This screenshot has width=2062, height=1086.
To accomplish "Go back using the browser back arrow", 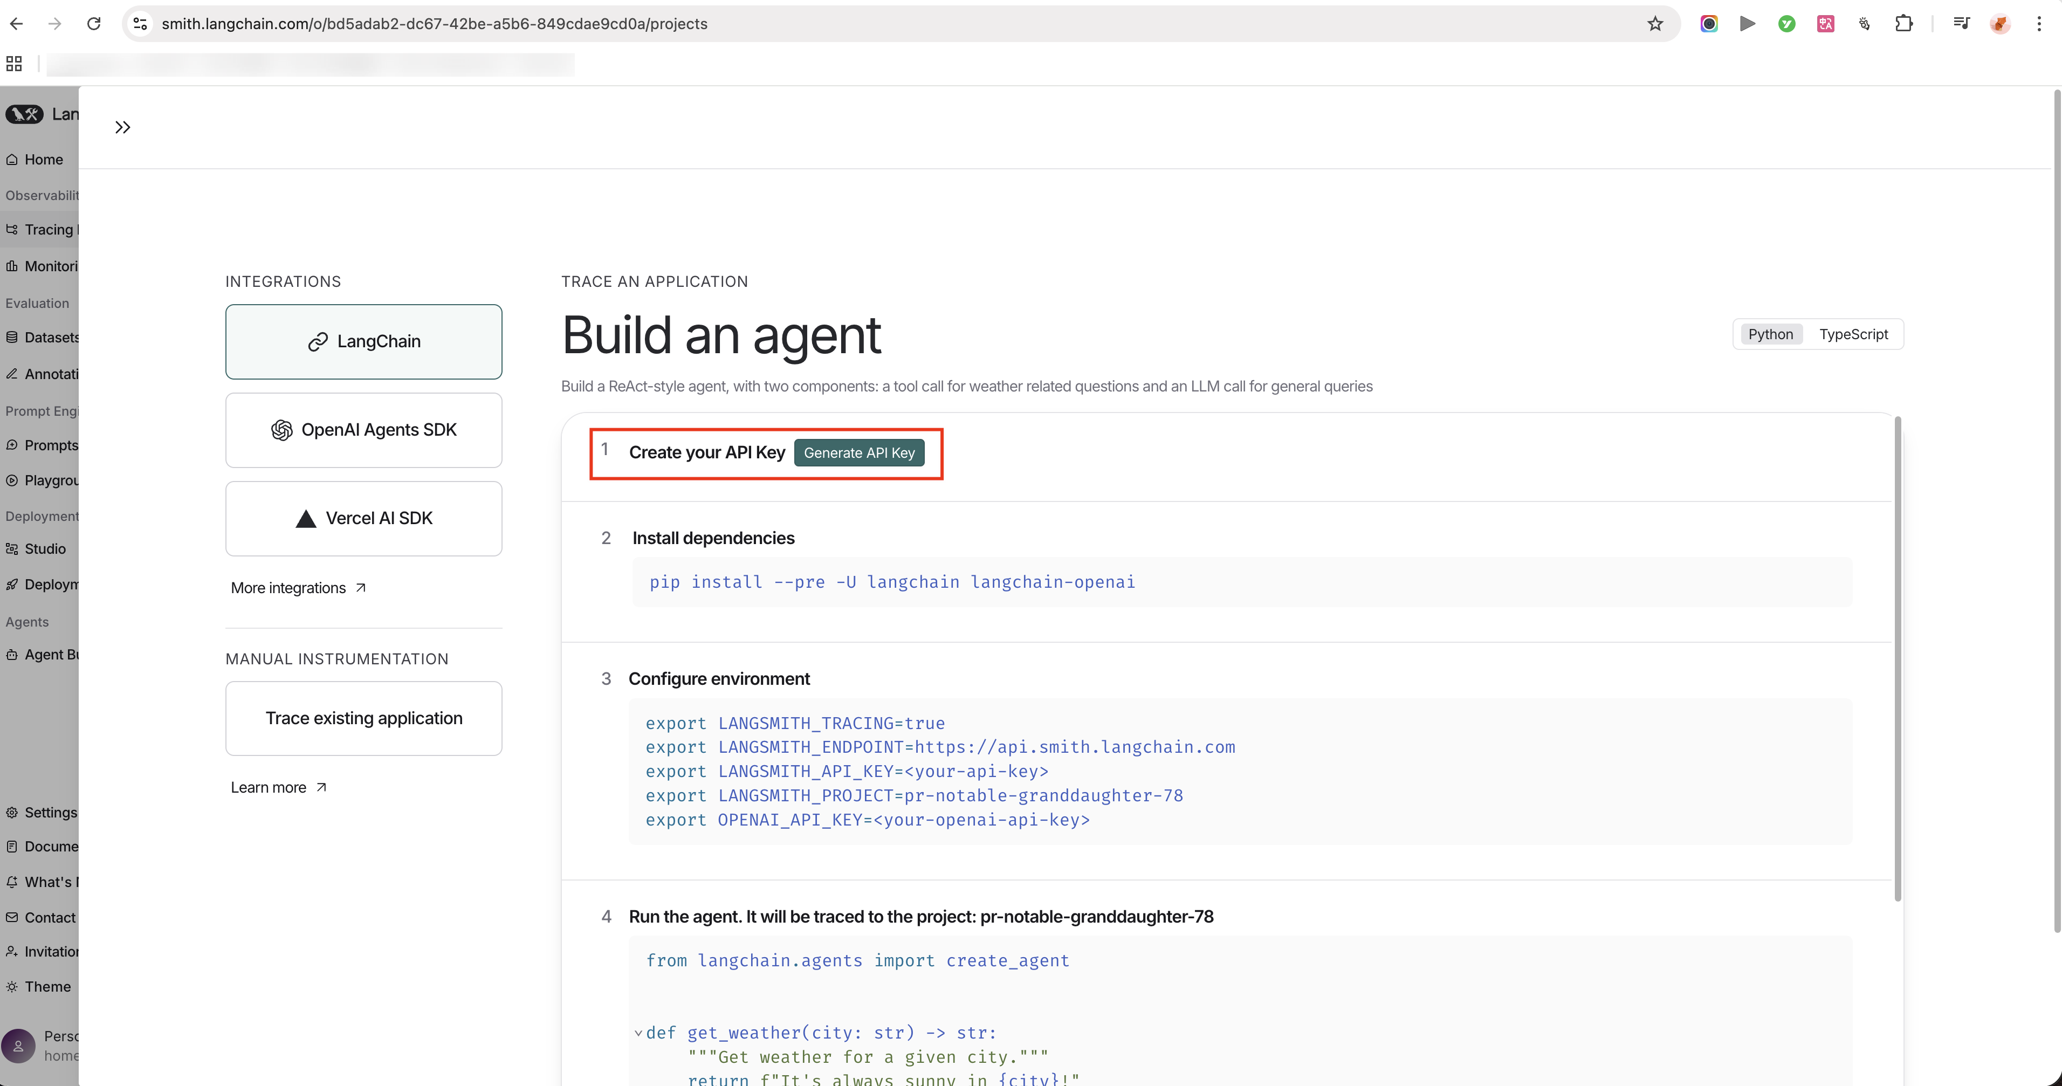I will click(16, 24).
